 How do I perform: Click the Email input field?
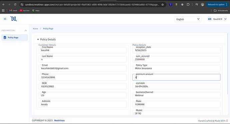[x=82, y=68]
